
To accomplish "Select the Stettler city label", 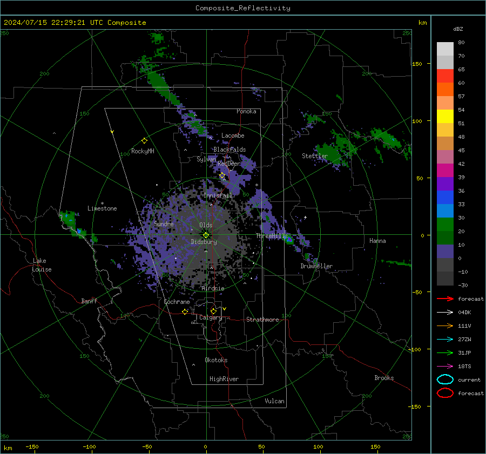I will 315,156.
